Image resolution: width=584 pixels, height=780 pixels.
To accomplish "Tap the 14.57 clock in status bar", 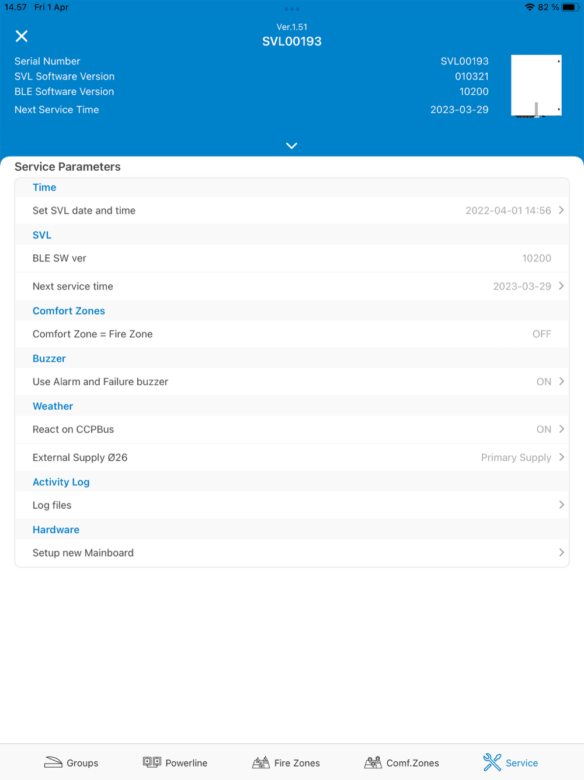I will [x=16, y=8].
